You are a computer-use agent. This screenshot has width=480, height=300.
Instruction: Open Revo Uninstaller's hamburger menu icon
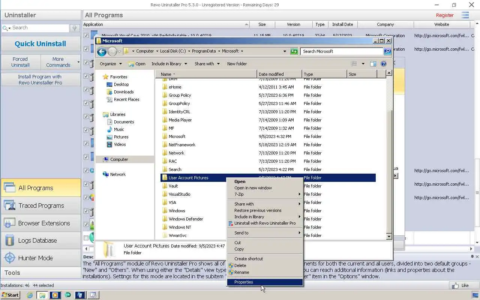(x=465, y=15)
